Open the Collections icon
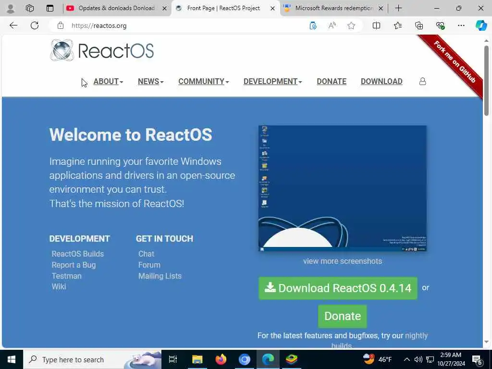The width and height of the screenshot is (492, 369). click(419, 25)
